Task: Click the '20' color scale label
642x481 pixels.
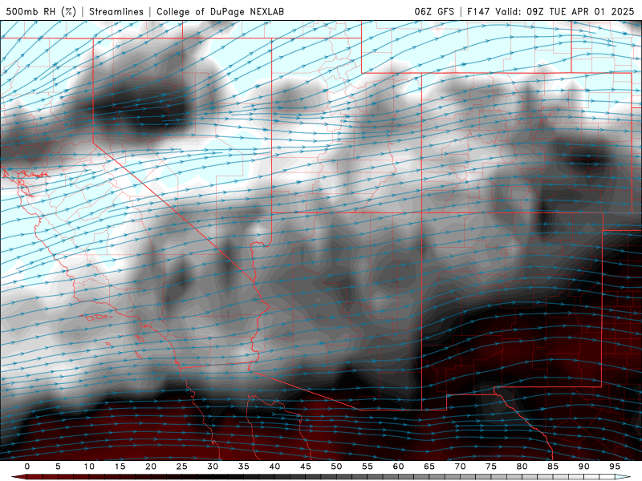Action: pos(151,467)
